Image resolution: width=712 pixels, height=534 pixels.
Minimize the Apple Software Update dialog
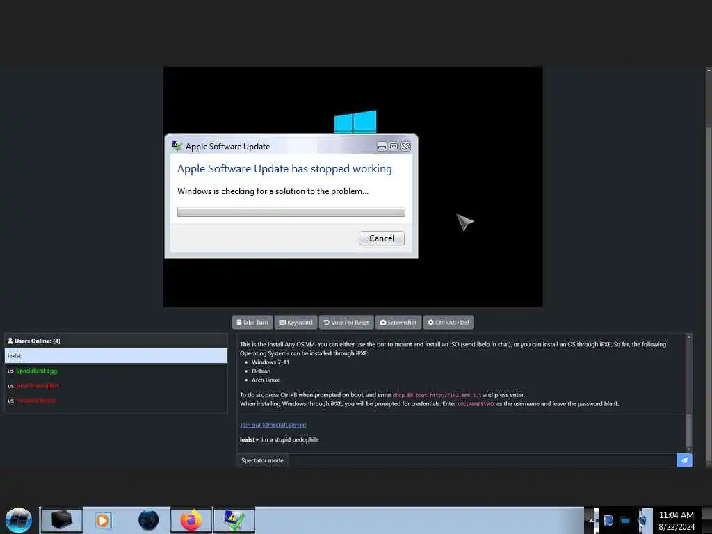(x=382, y=146)
